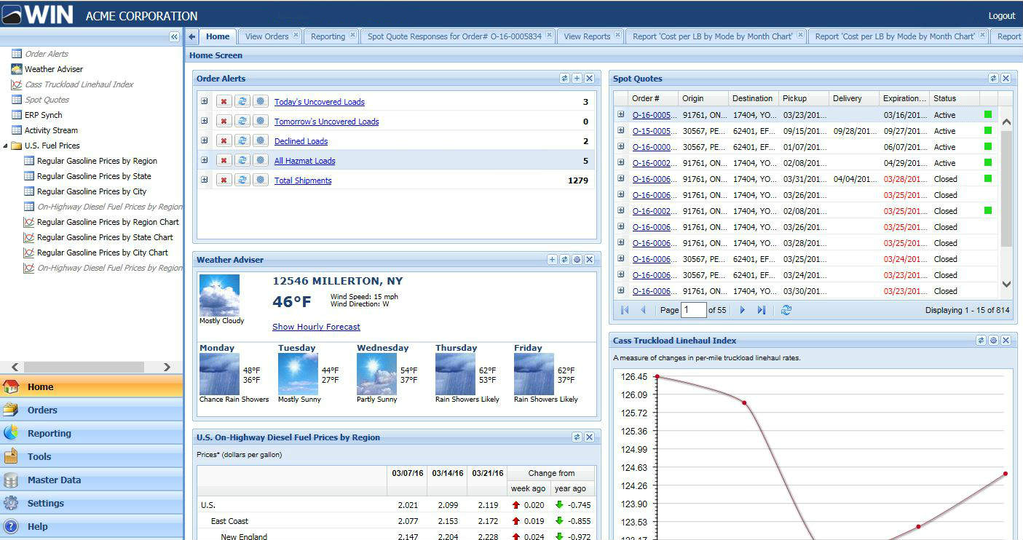Open Tools in the left navigation
Screen dimensions: 1023x540
click(x=92, y=457)
